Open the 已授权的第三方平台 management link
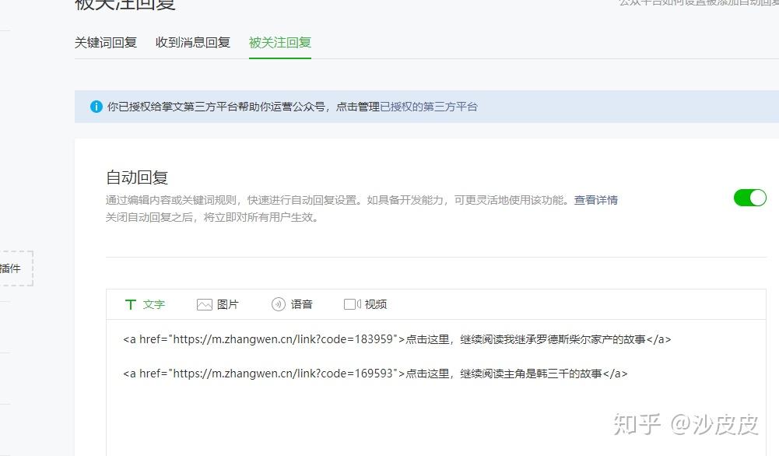This screenshot has height=456, width=779. 429,106
